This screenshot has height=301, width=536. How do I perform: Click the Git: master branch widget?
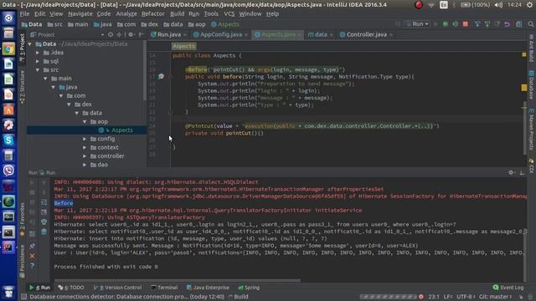tap(495, 297)
